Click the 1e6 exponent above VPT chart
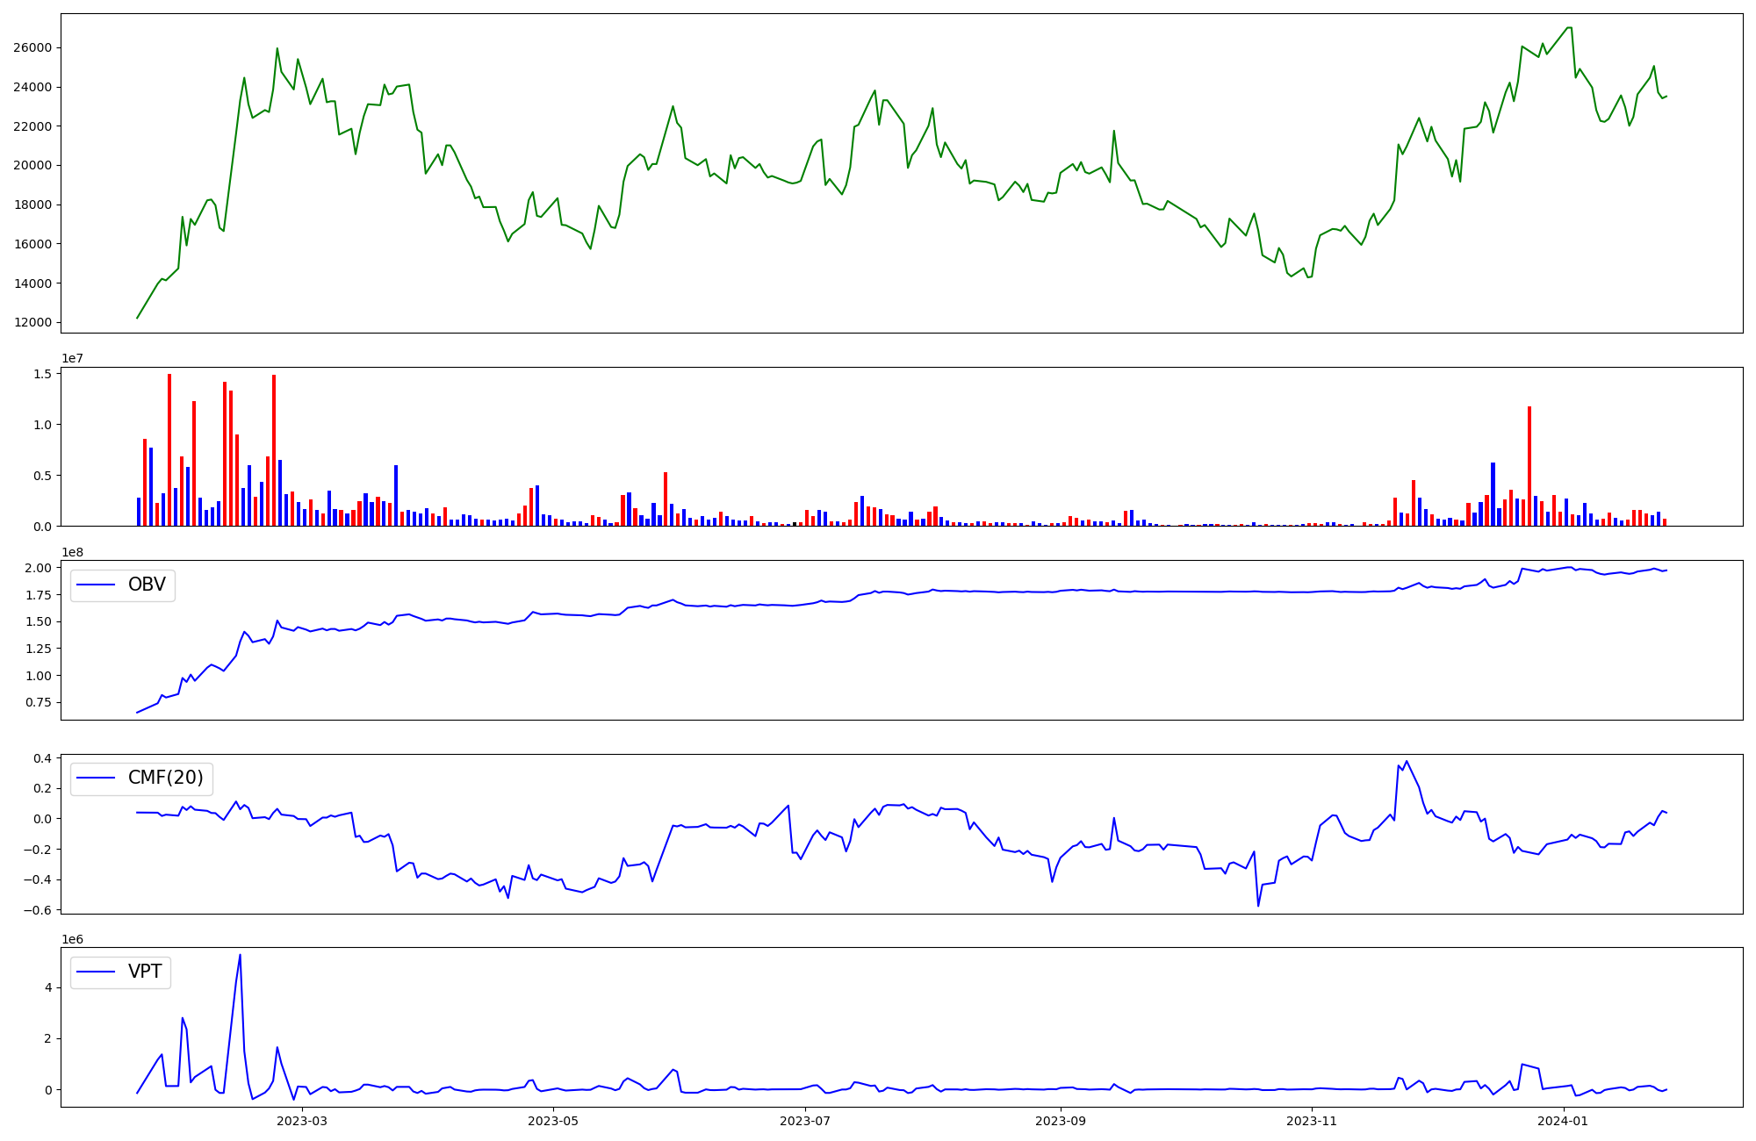This screenshot has width=1756, height=1141. [x=72, y=939]
